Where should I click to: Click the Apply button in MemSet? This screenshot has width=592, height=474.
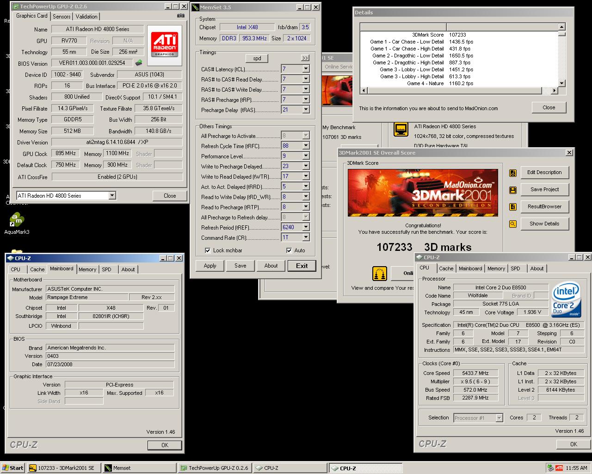point(210,266)
